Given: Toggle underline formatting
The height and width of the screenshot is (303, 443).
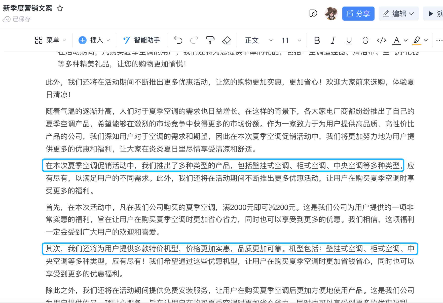Looking at the screenshot, I should 349,40.
